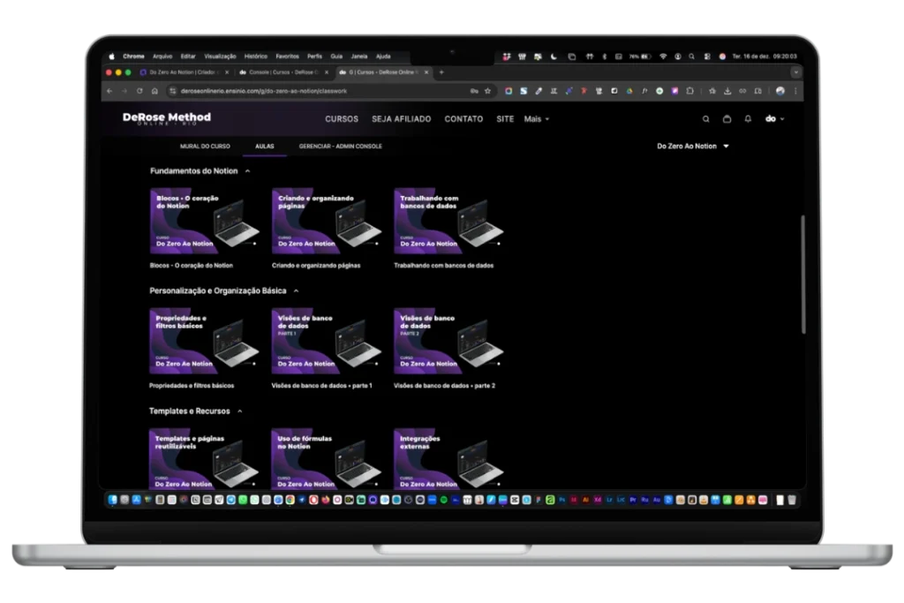Open Chrome extensions puzzle icon

click(690, 91)
